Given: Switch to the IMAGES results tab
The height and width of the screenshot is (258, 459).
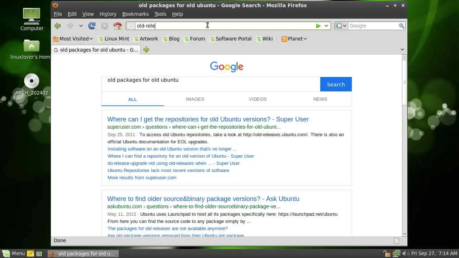Looking at the screenshot, I should [195, 99].
